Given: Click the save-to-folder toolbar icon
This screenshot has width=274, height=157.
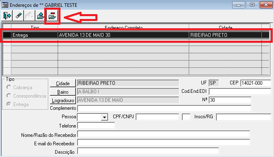Looking at the screenshot, I should coord(40,16).
